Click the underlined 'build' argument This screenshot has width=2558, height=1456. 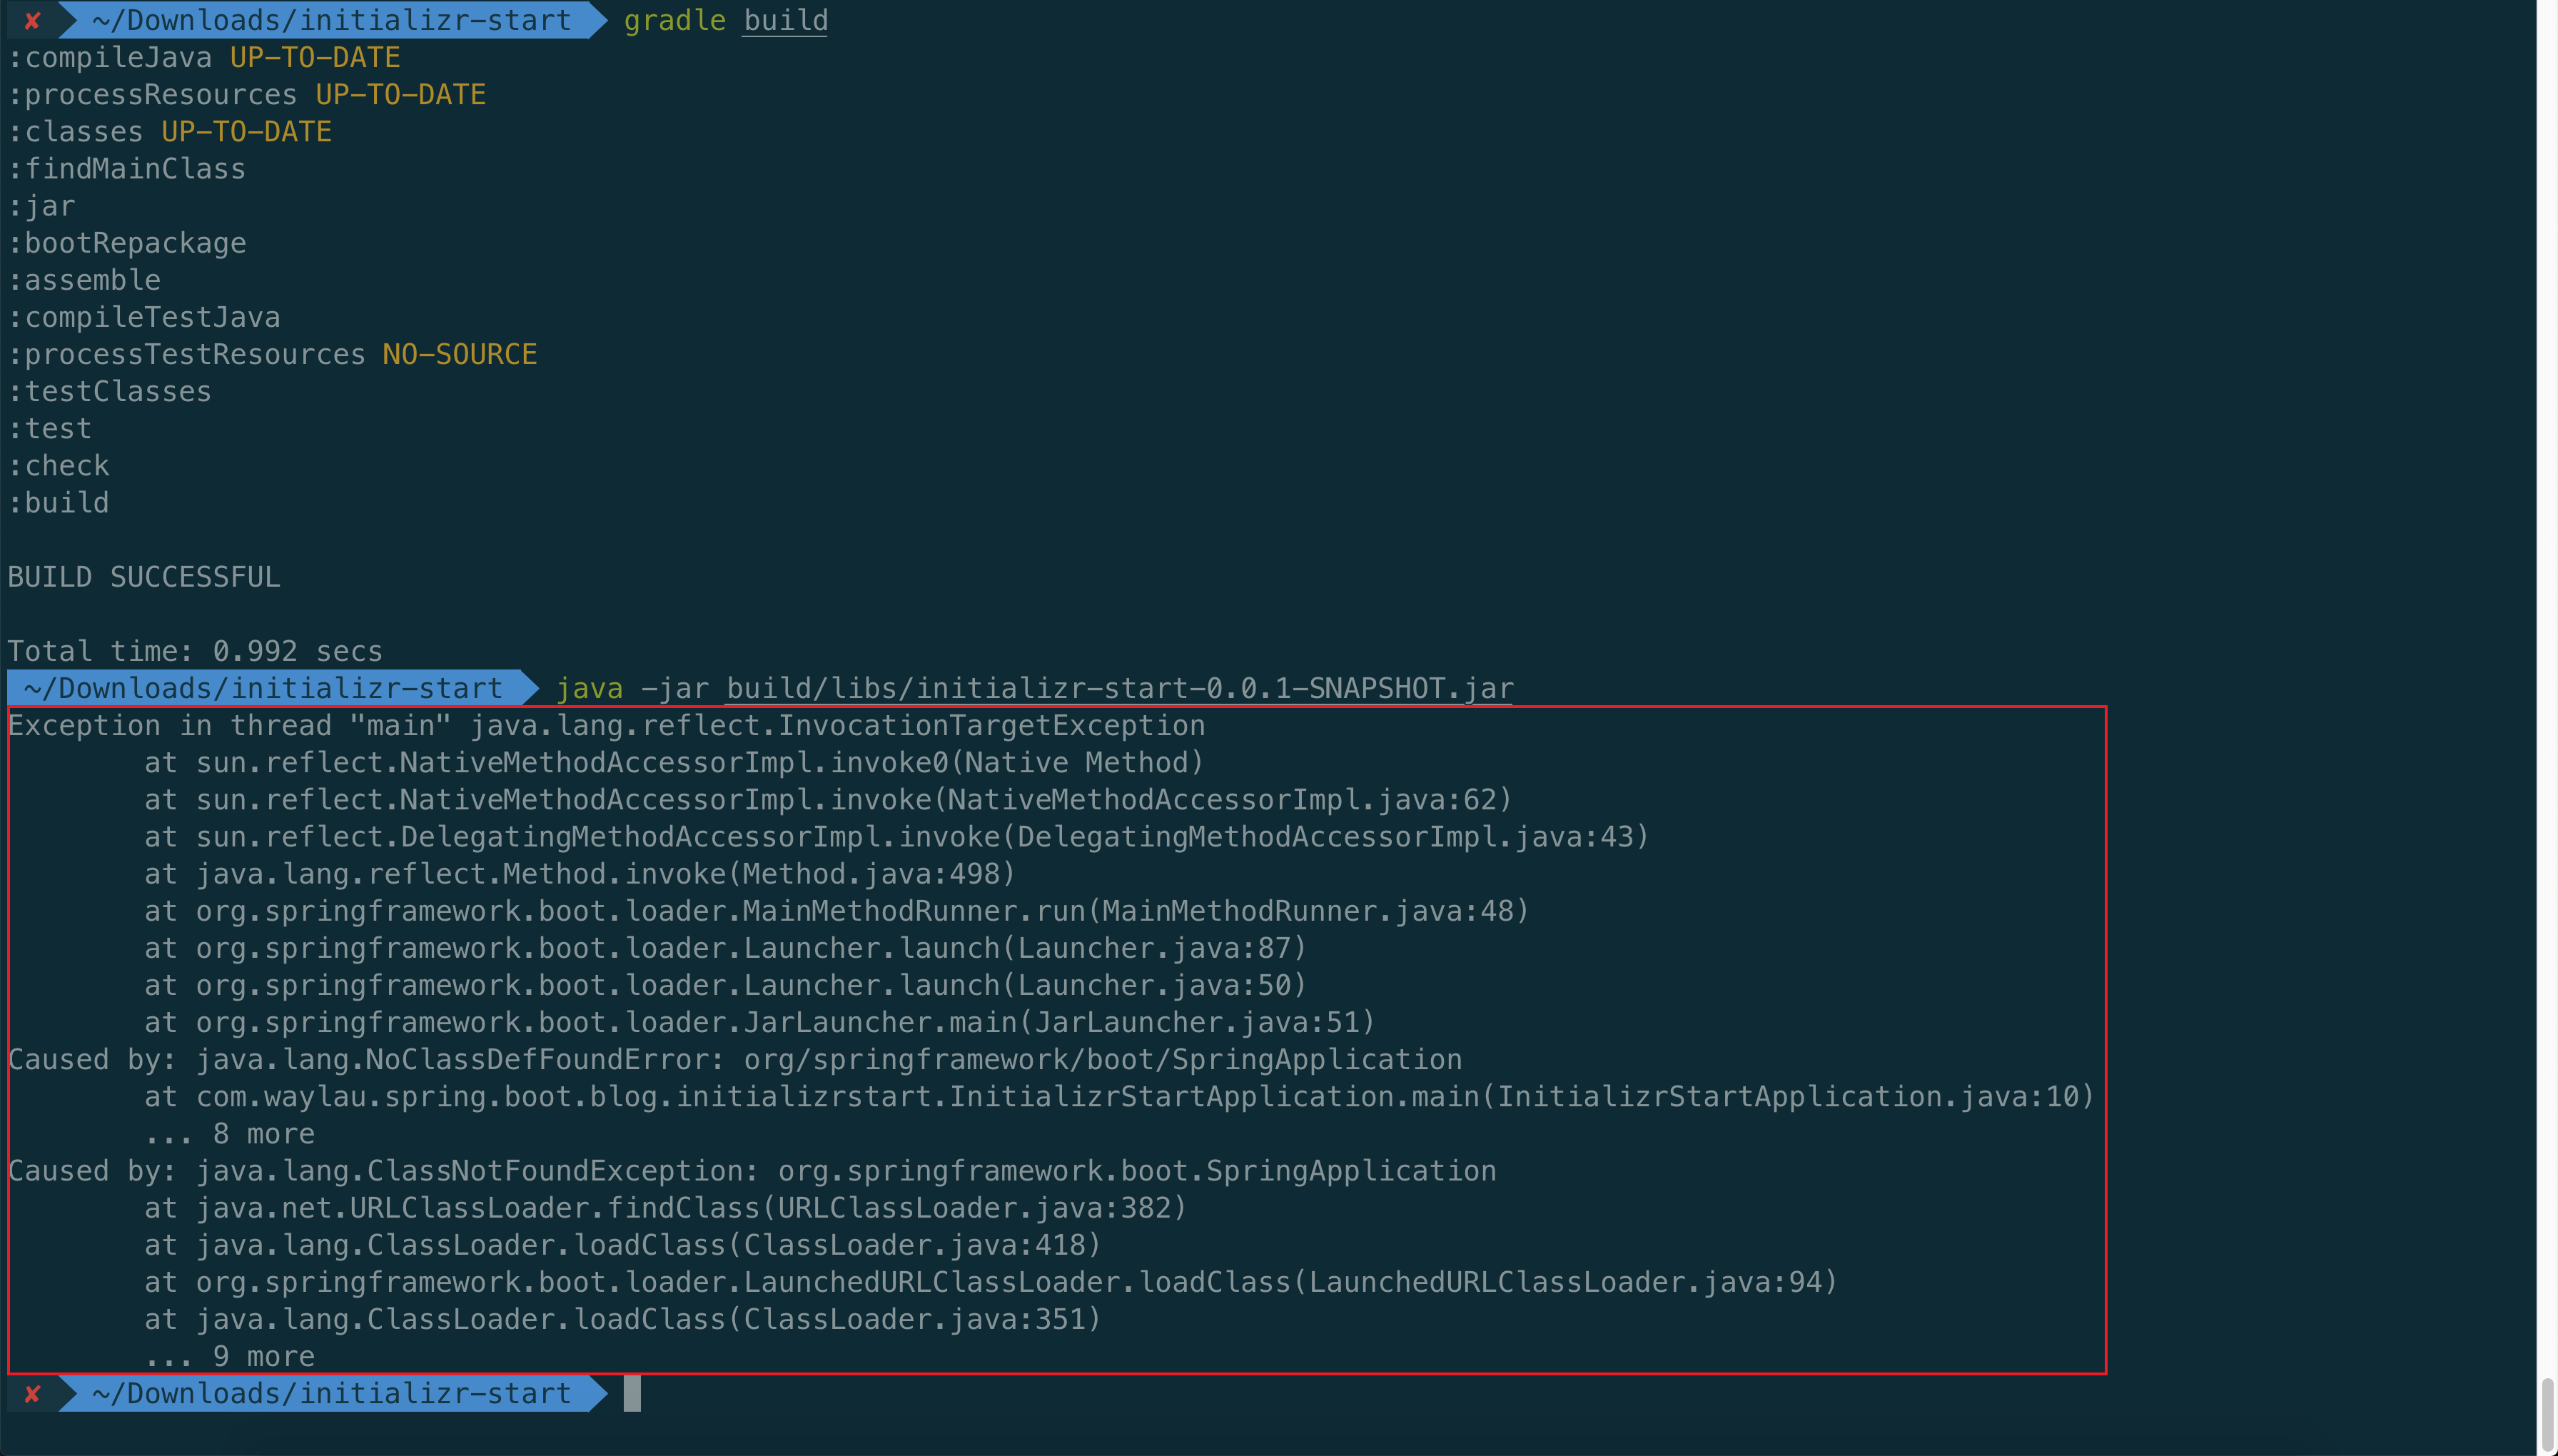786,20
